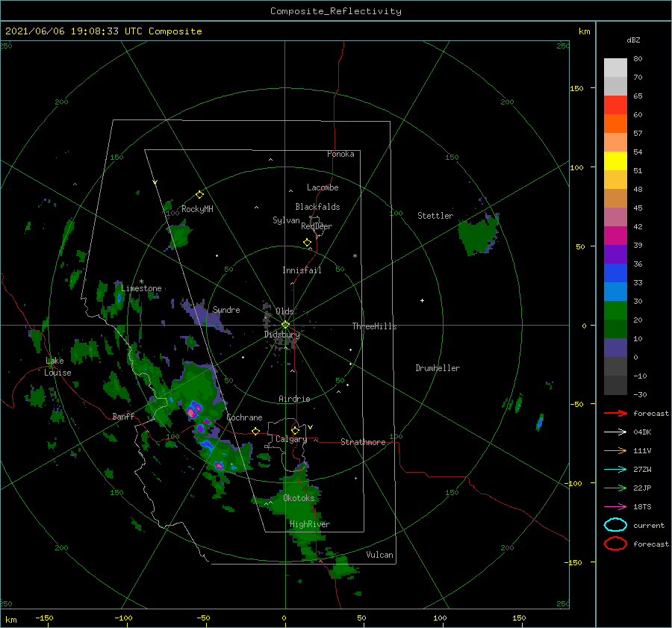Click the Ponoka town label
The width and height of the screenshot is (672, 628).
pos(340,154)
